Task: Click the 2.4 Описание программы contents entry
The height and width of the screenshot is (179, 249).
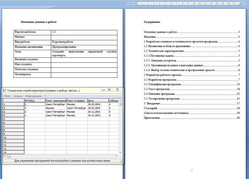Action: 192,94
